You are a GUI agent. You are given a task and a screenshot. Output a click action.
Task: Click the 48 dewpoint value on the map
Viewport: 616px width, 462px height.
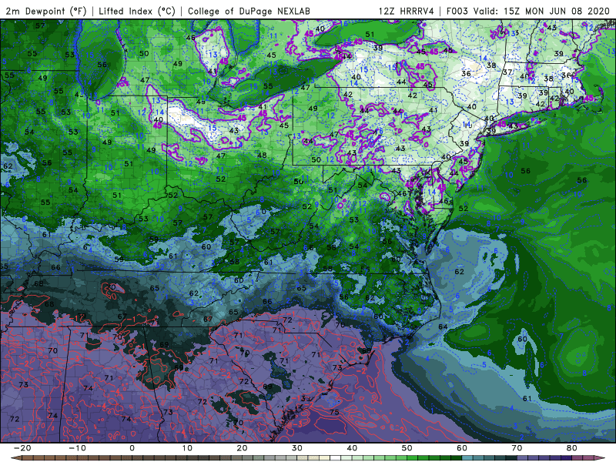point(262,156)
